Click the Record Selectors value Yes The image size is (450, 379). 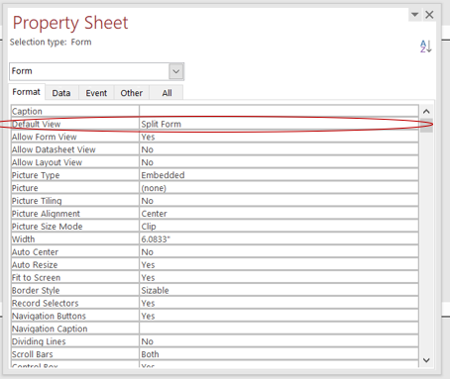(x=279, y=303)
